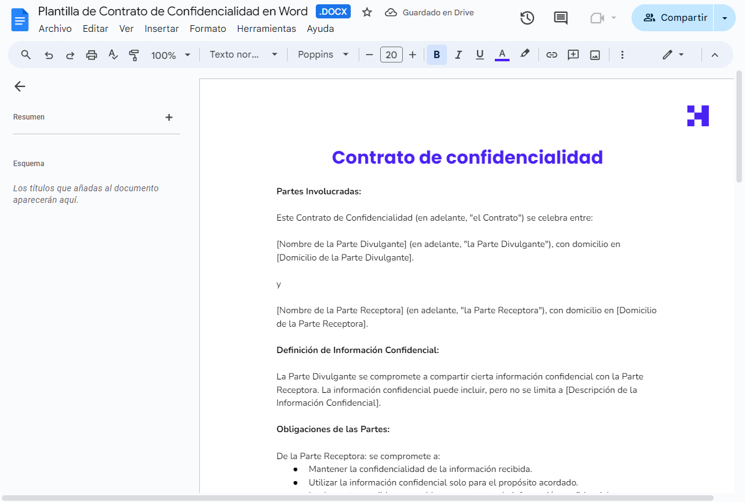Insert a link
This screenshot has height=502, width=745.
click(x=551, y=55)
